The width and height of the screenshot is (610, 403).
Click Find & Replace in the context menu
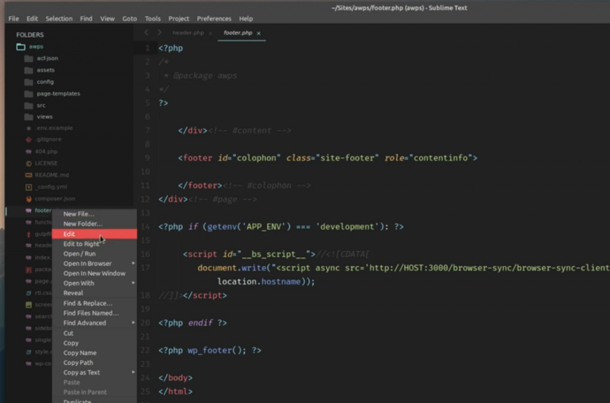pyautogui.click(x=85, y=303)
